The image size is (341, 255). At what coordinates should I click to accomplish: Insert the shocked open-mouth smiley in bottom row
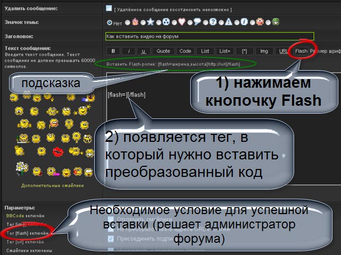coord(88,172)
